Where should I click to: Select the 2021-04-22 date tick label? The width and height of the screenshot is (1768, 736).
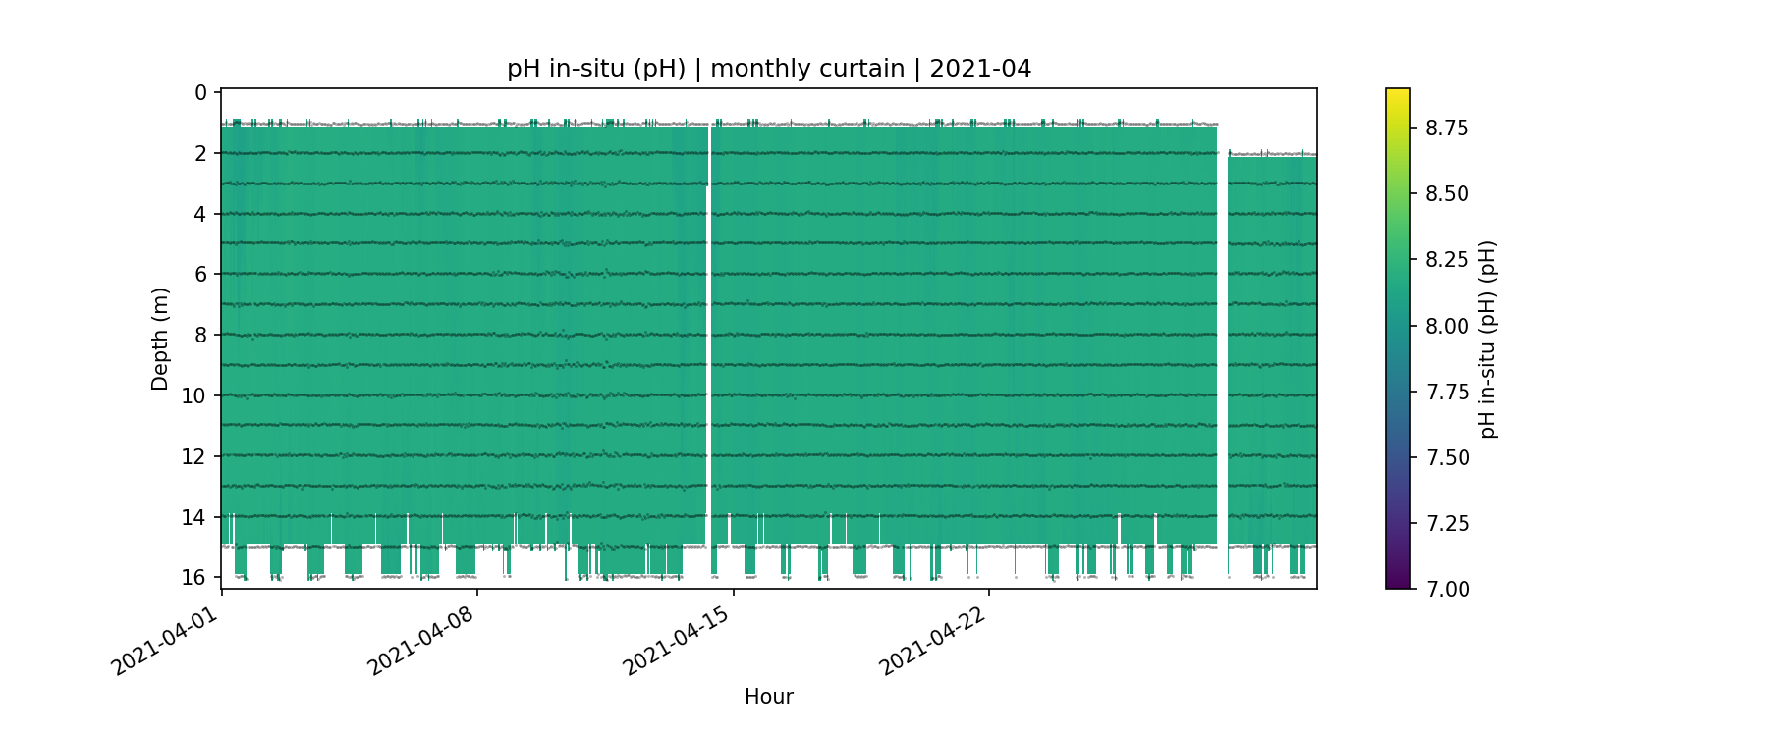tap(931, 641)
